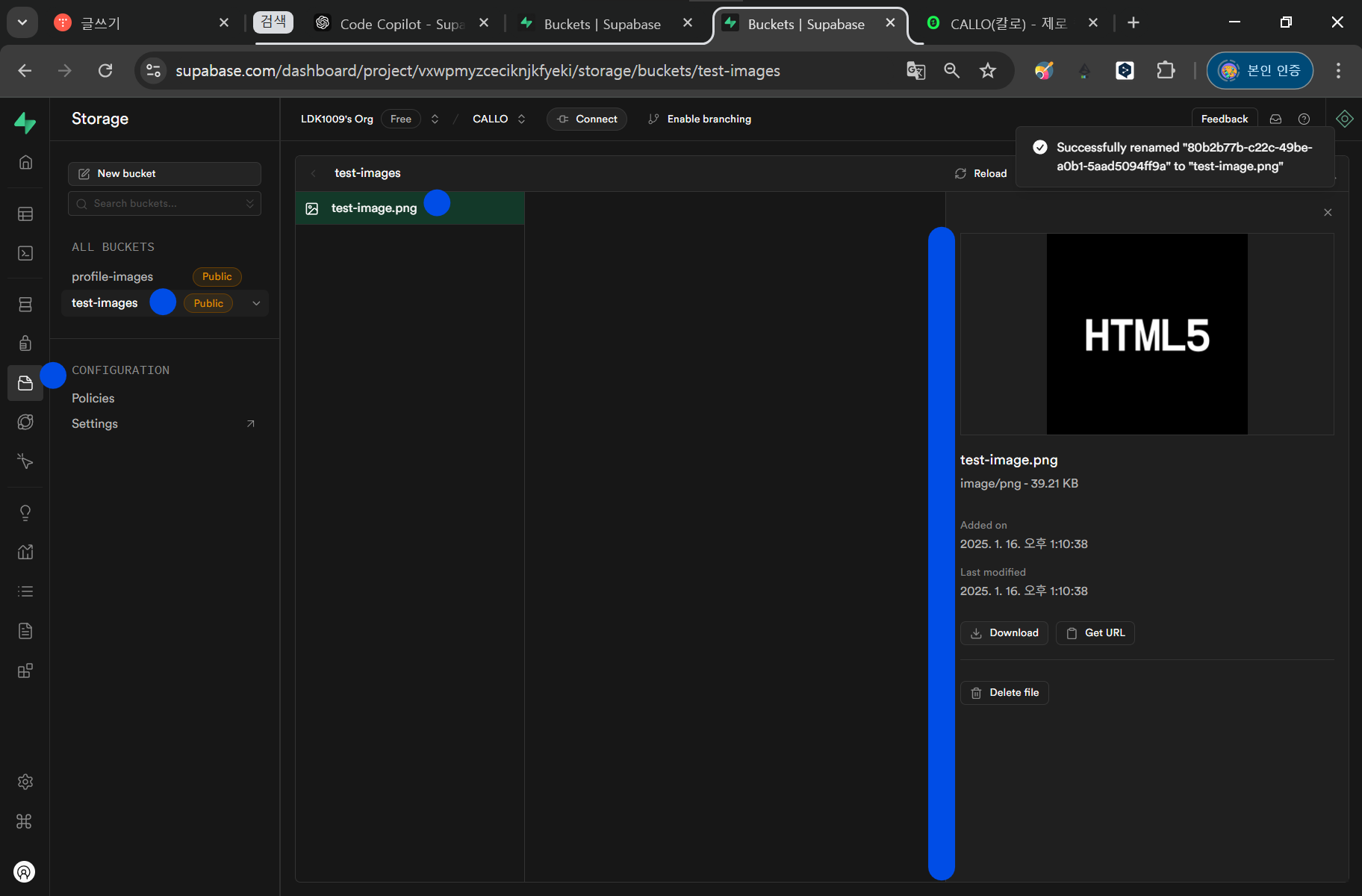Switch to the CALLO(칼로) browser tab

[x=1011, y=23]
